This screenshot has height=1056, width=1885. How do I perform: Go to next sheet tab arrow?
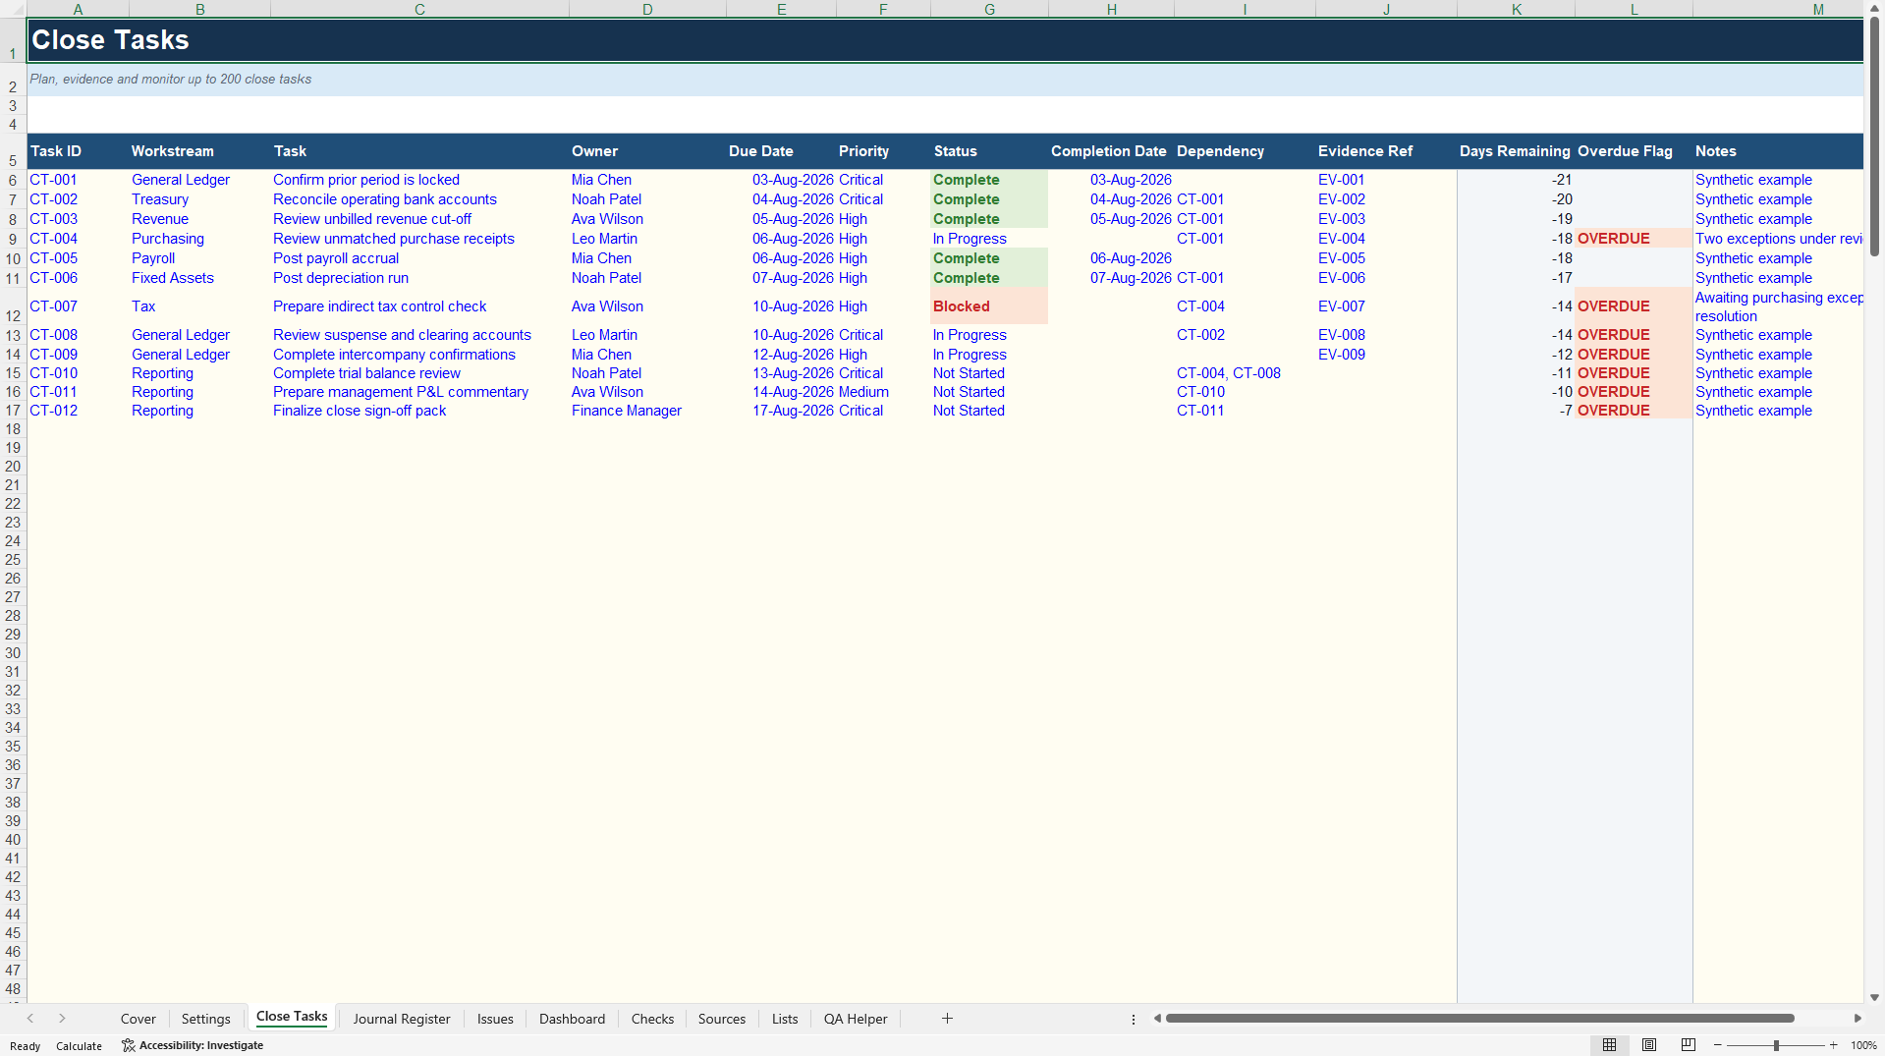62,1019
